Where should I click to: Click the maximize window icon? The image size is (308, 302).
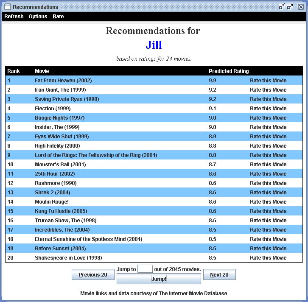(x=290, y=7)
